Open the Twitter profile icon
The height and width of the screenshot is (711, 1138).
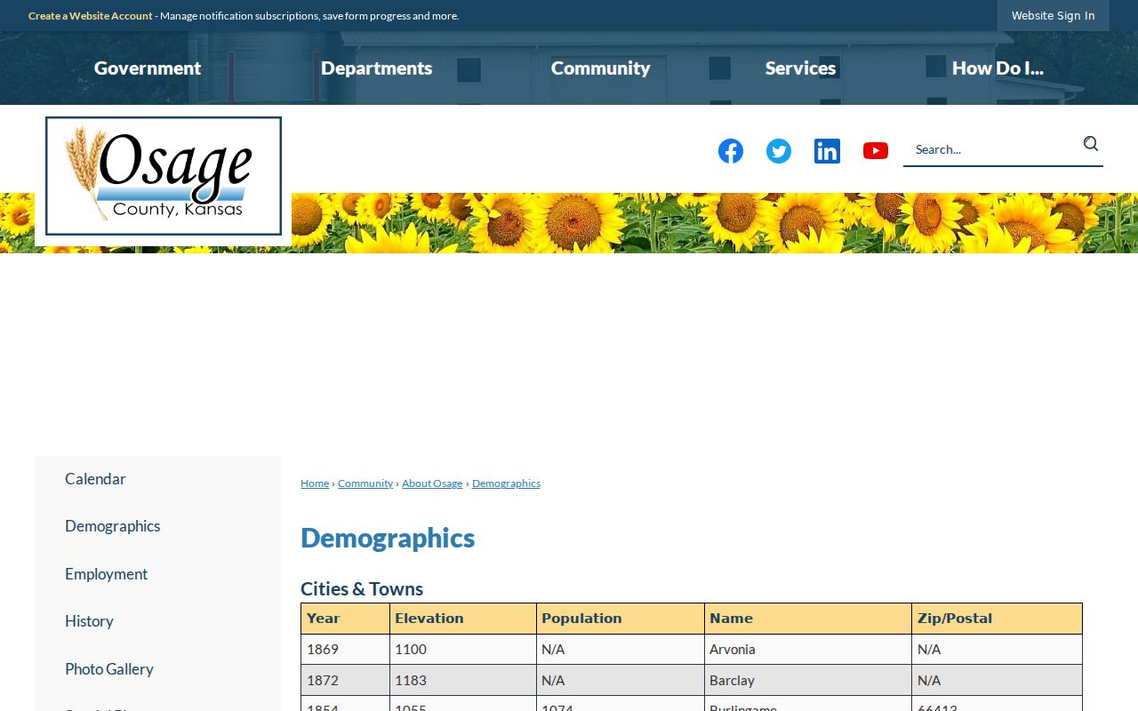click(x=779, y=151)
